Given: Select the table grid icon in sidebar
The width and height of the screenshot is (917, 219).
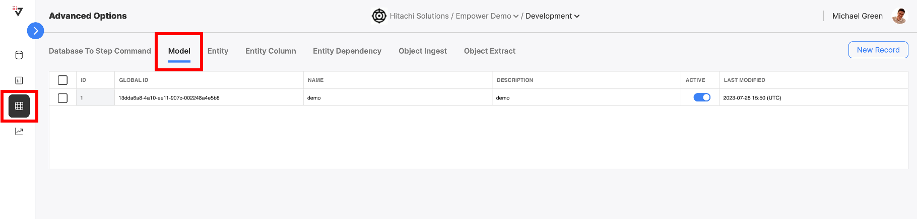Looking at the screenshot, I should pos(19,106).
